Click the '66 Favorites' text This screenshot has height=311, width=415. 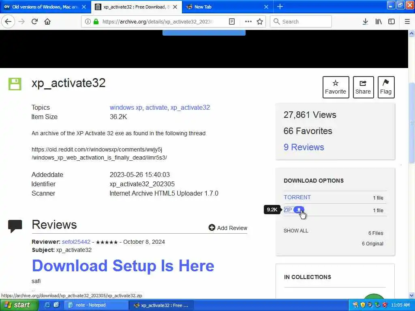(x=308, y=131)
